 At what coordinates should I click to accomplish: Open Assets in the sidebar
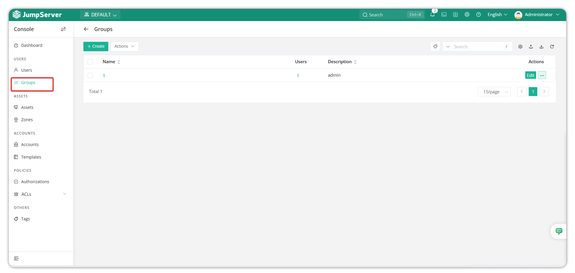[27, 107]
